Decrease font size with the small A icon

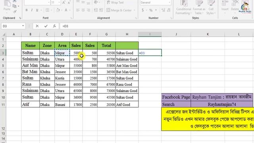[x=69, y=2]
